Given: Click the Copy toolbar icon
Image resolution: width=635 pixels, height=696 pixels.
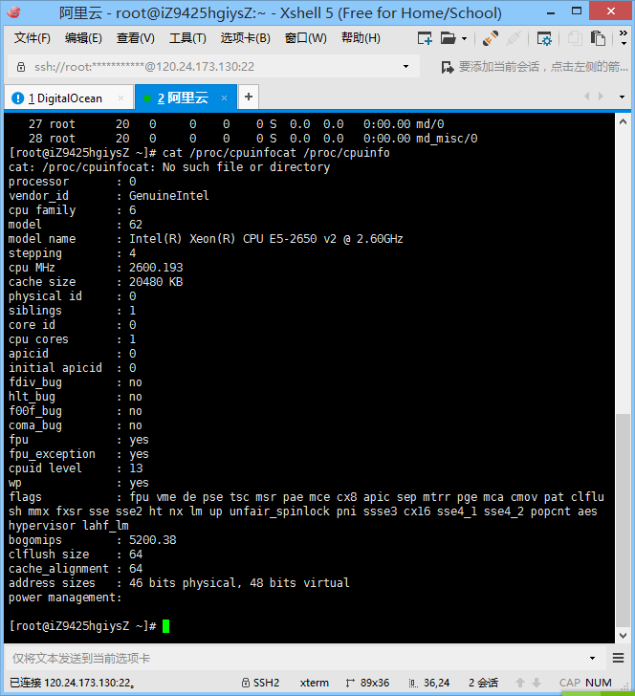Looking at the screenshot, I should pyautogui.click(x=575, y=38).
